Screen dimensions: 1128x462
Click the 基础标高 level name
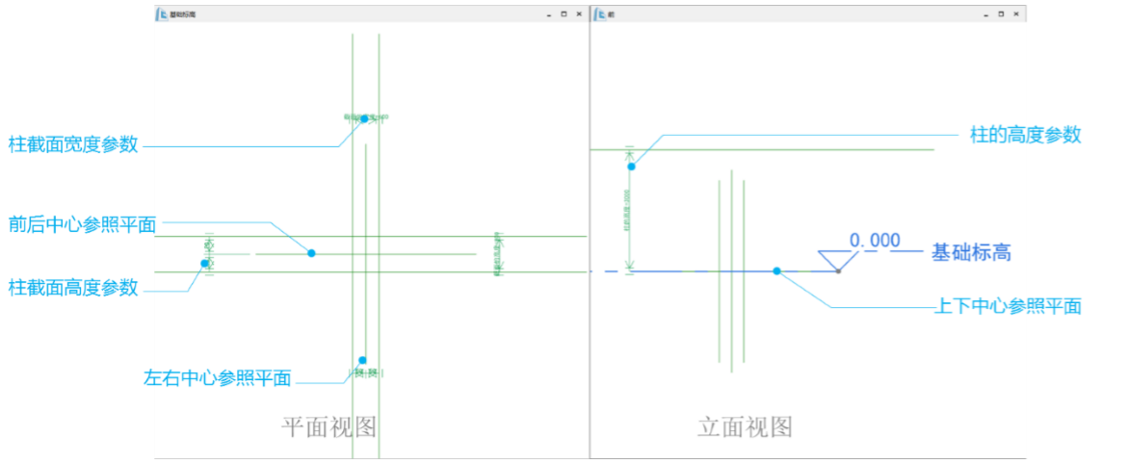tap(972, 252)
